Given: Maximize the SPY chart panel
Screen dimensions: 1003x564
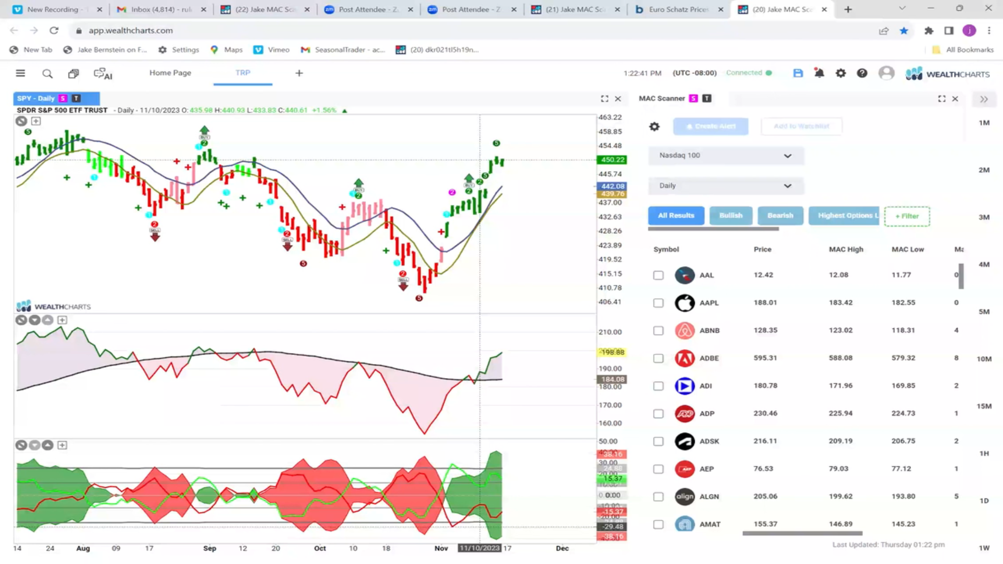Looking at the screenshot, I should point(604,99).
